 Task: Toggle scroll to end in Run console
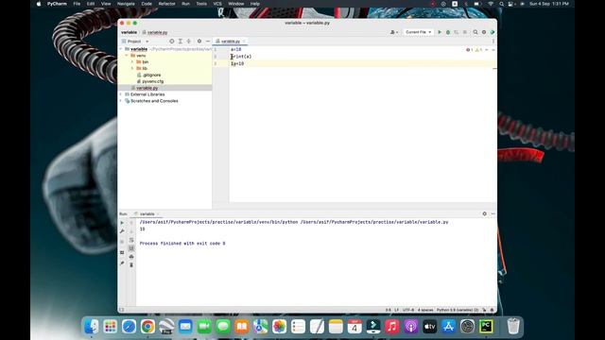coord(131,248)
